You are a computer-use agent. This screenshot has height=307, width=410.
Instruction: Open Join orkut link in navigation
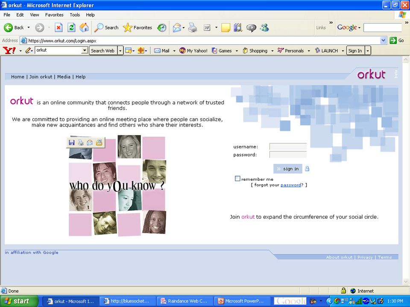click(x=41, y=77)
